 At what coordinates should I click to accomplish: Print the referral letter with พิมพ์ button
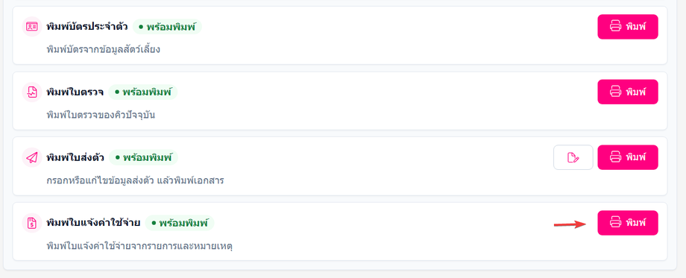pyautogui.click(x=628, y=157)
